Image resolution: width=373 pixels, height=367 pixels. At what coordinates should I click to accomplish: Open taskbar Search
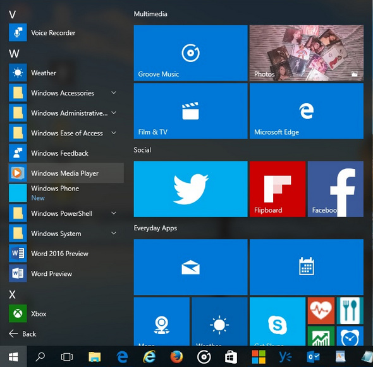(x=40, y=356)
